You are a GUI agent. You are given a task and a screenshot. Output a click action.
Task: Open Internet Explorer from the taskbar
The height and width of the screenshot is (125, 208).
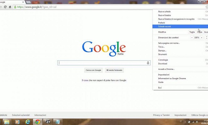(x=27, y=122)
